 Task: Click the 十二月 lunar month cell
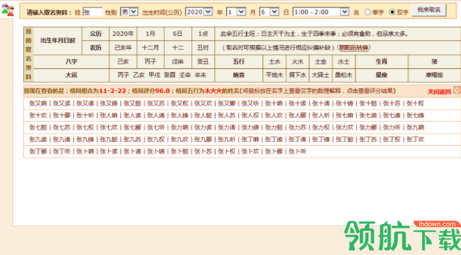(150, 47)
